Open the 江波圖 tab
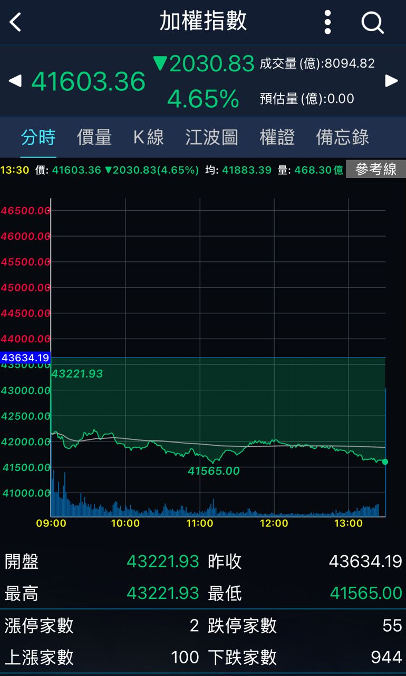Viewport: 406px width, 676px height. click(x=211, y=137)
